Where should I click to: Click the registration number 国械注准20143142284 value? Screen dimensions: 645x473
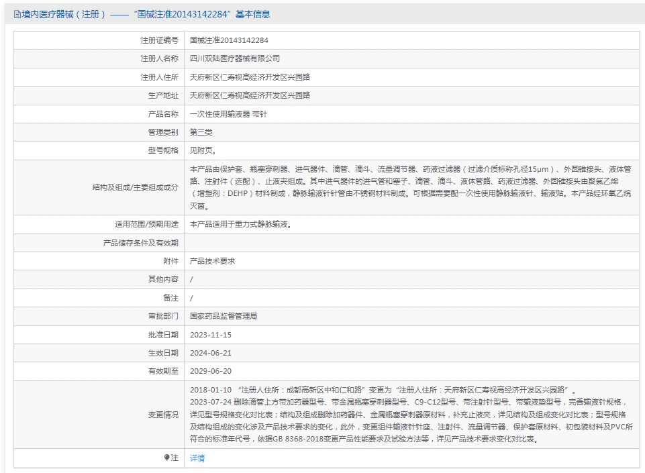(x=229, y=40)
